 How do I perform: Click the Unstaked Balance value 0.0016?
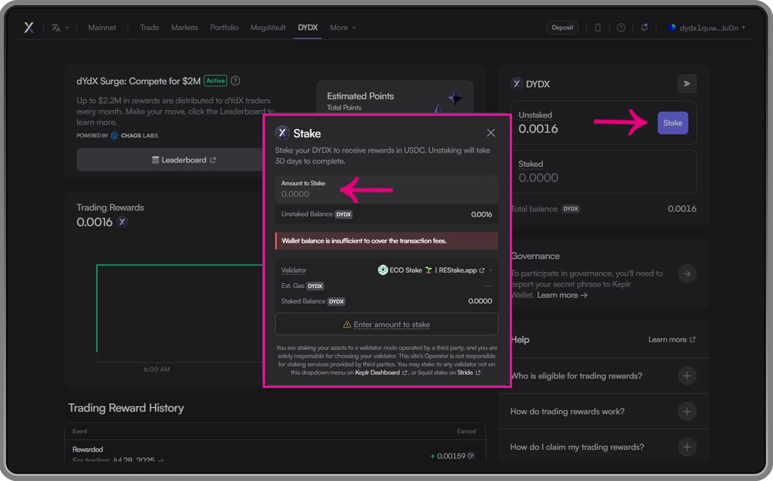click(x=481, y=214)
